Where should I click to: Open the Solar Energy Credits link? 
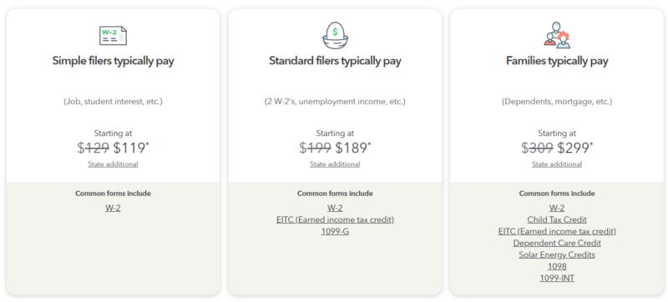(x=557, y=254)
